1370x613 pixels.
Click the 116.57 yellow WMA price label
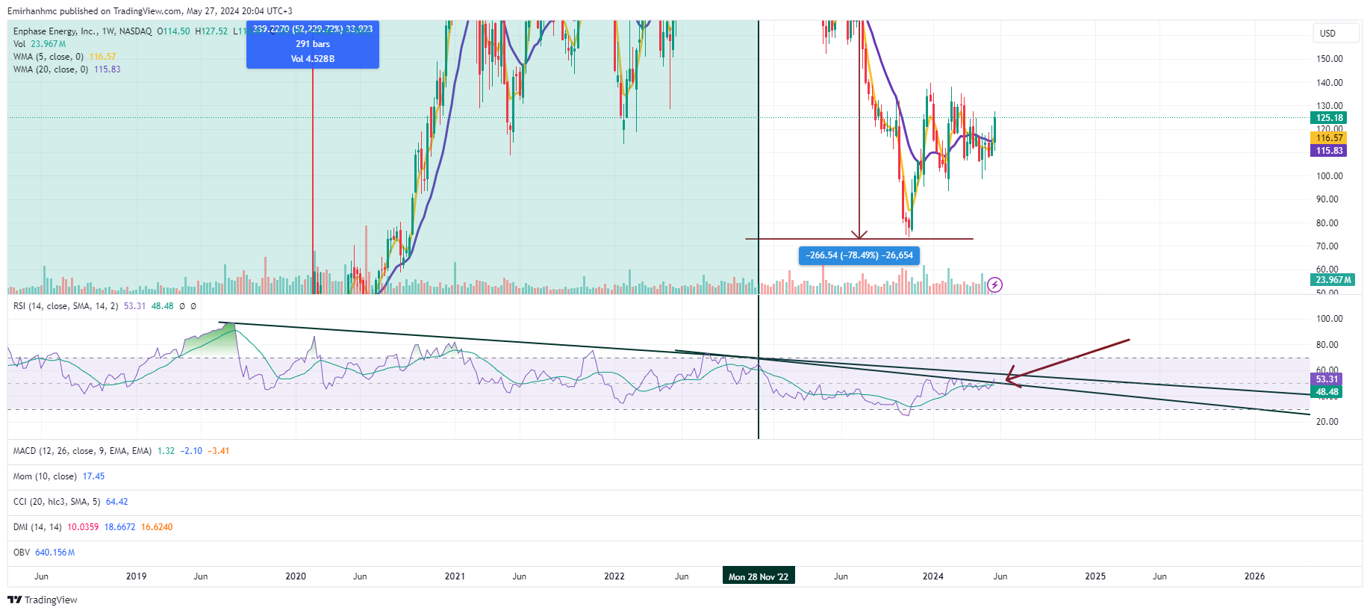(1329, 138)
